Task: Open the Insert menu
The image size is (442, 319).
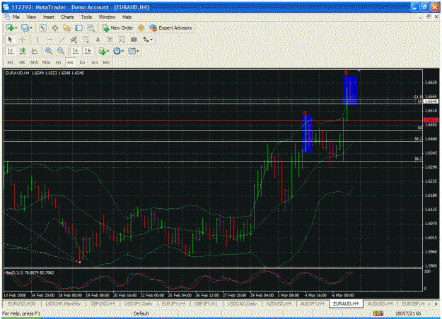Action: coord(49,17)
